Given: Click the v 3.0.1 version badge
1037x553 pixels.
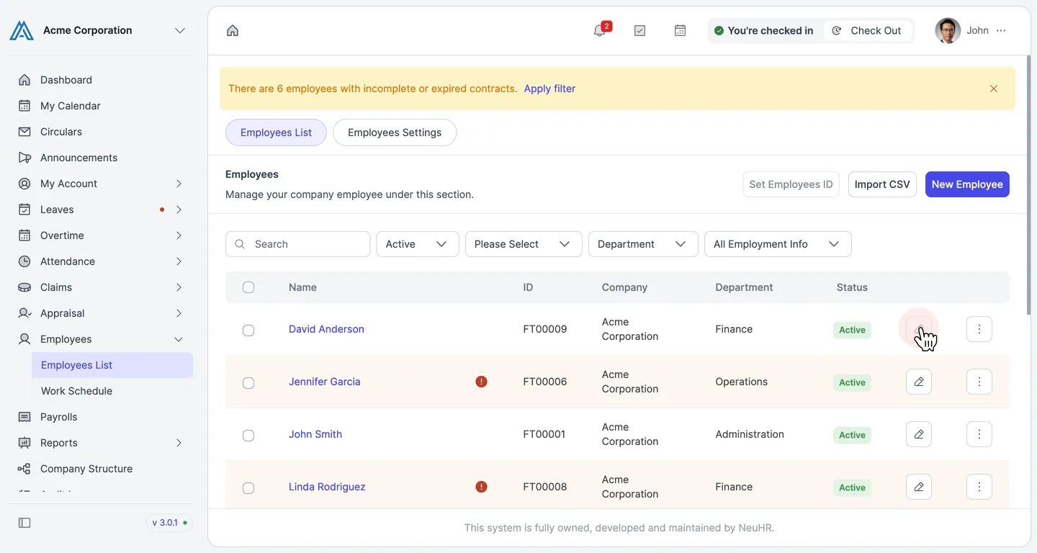Looking at the screenshot, I should pos(169,523).
